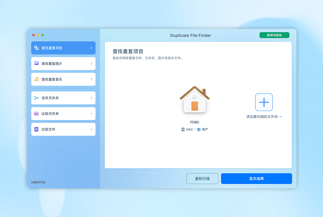Click the description text 查找并移除重复文件
This screenshot has width=323, height=217.
[x=148, y=58]
